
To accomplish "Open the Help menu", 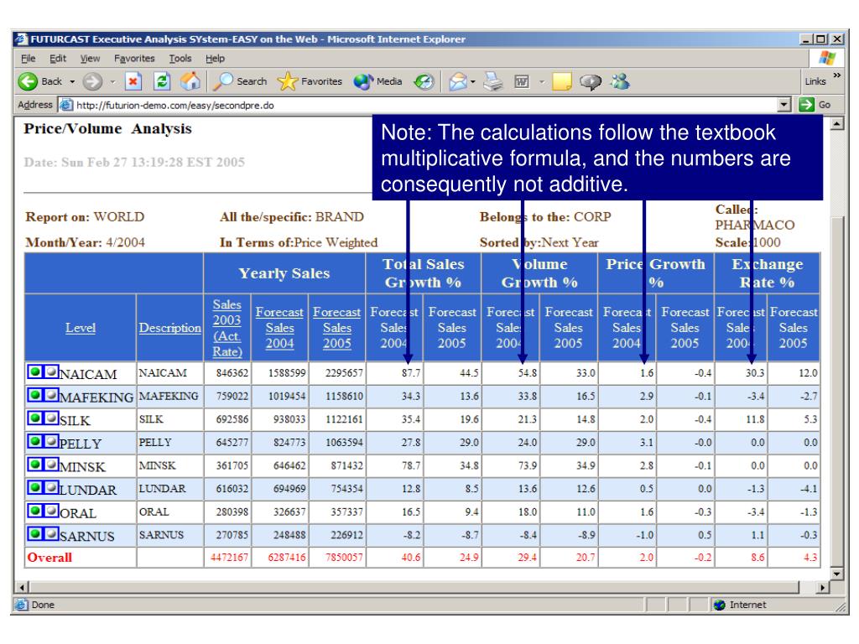I will (216, 59).
